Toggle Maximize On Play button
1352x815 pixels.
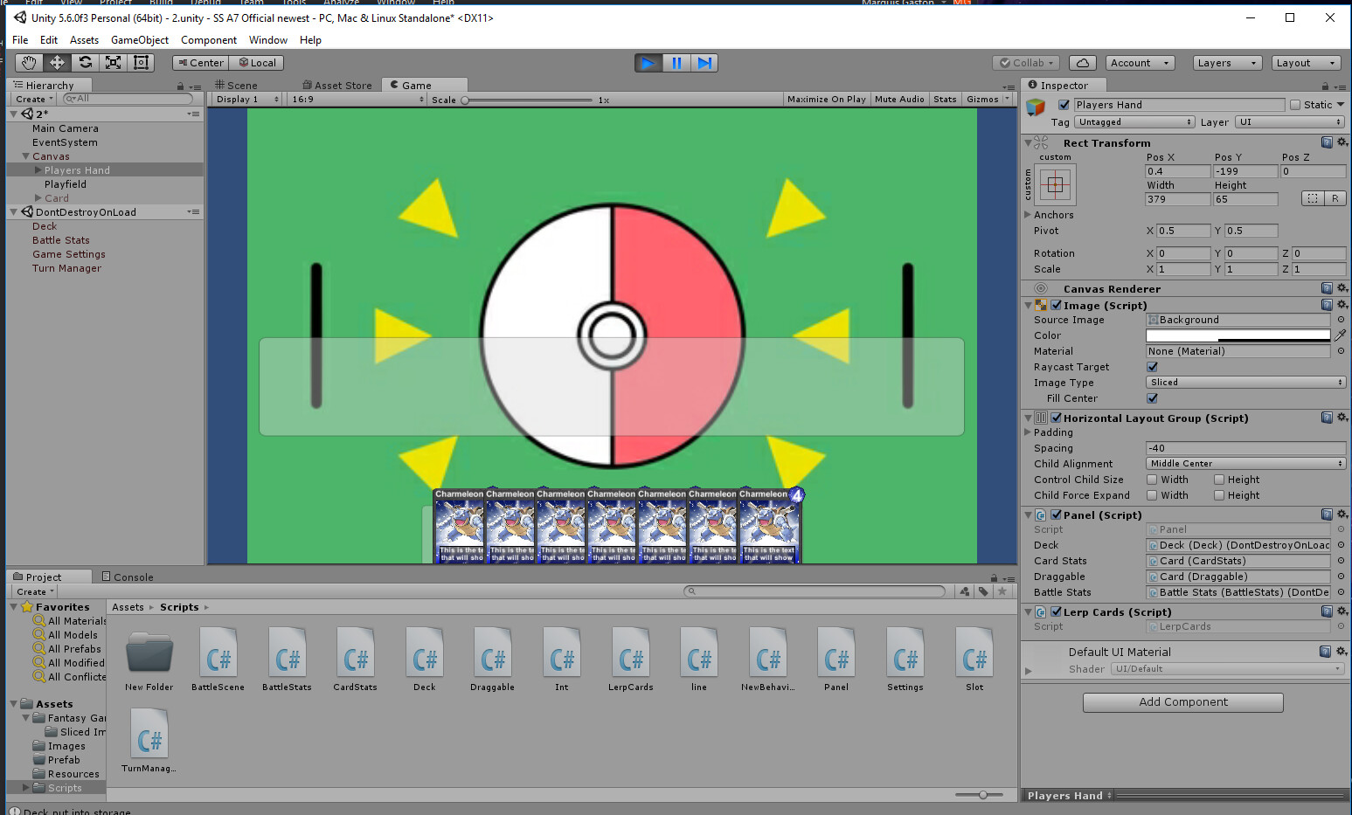(826, 100)
